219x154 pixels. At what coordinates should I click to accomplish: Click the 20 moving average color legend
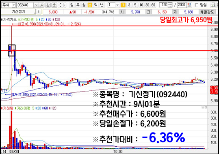42,19
